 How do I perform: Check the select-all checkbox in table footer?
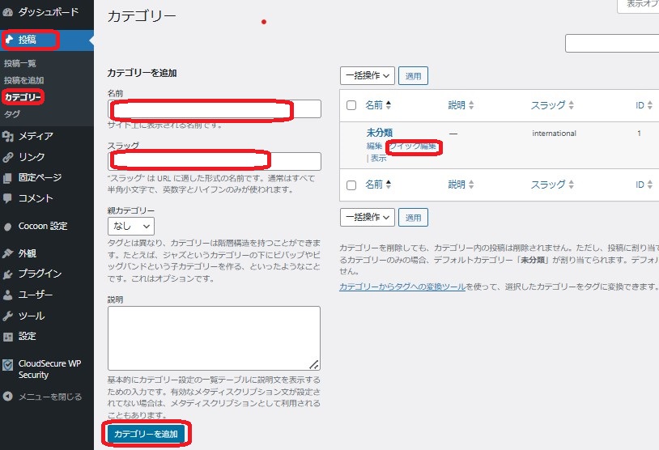pyautogui.click(x=351, y=185)
